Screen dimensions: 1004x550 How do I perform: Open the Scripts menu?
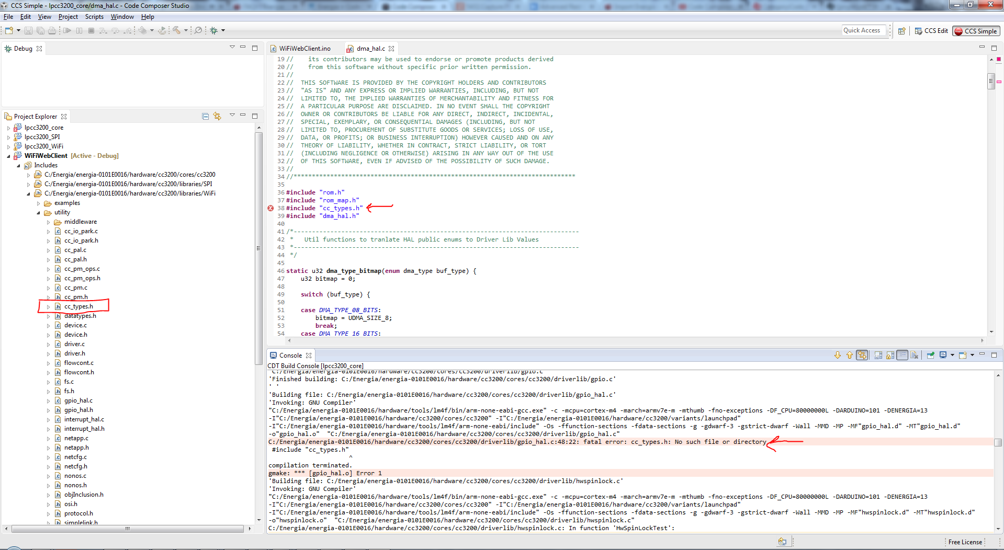pyautogui.click(x=94, y=17)
